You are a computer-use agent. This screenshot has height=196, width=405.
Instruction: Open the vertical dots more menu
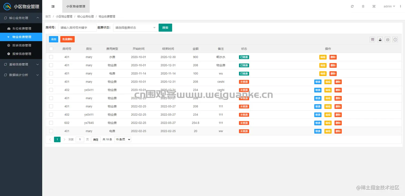click(x=401, y=6)
